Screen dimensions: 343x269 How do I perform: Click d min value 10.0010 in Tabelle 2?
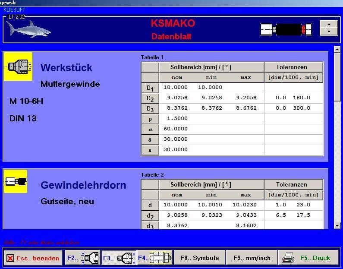(210, 205)
